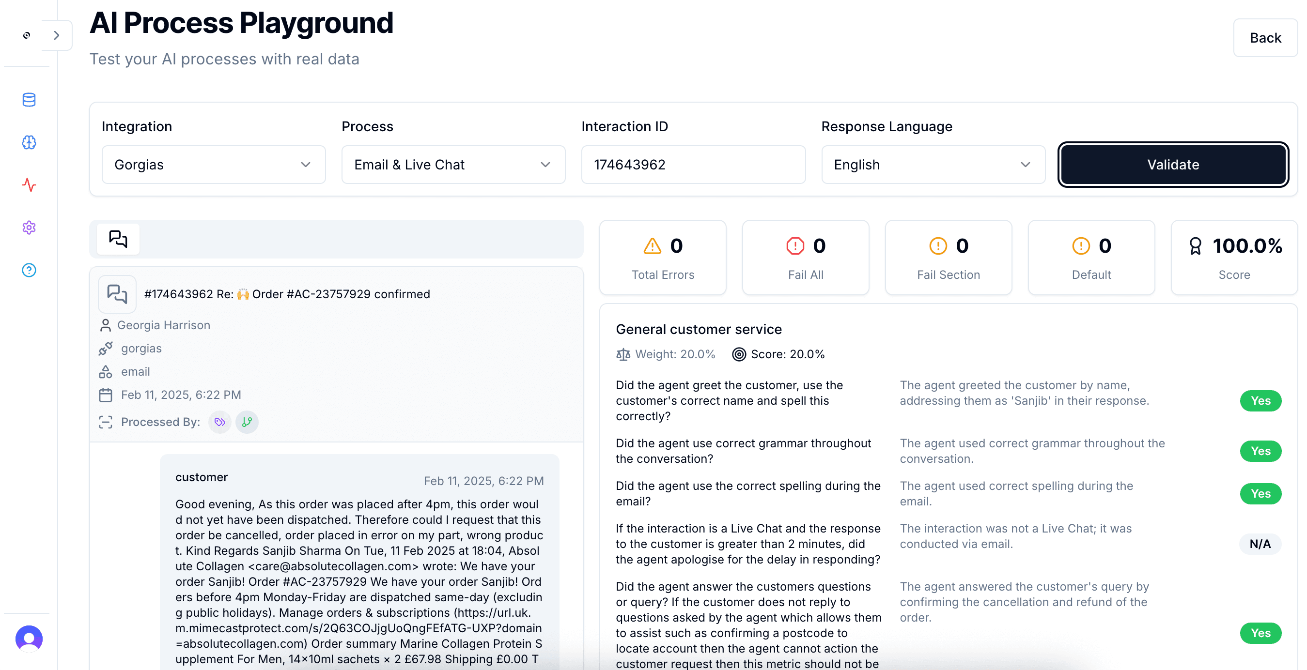The width and height of the screenshot is (1307, 670).
Task: Open the database section in the sidebar
Action: [x=29, y=100]
